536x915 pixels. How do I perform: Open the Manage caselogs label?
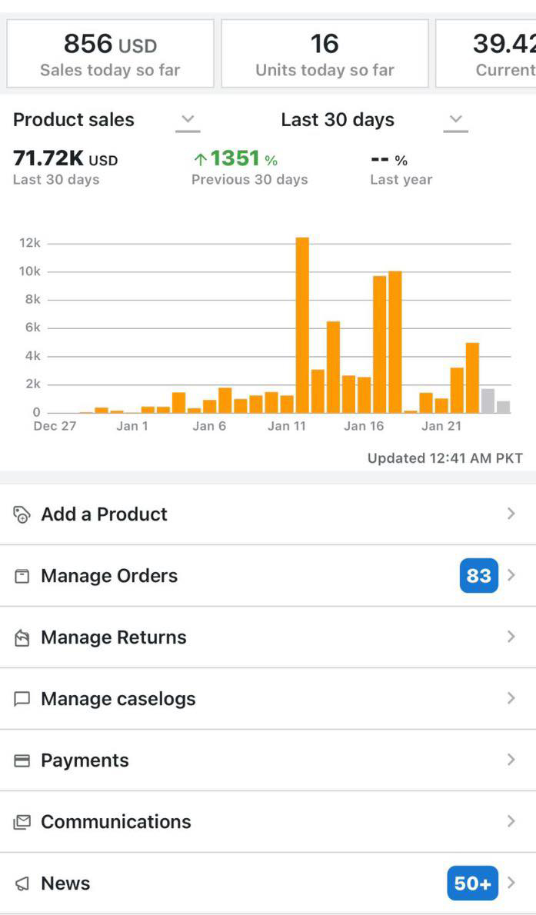118,699
